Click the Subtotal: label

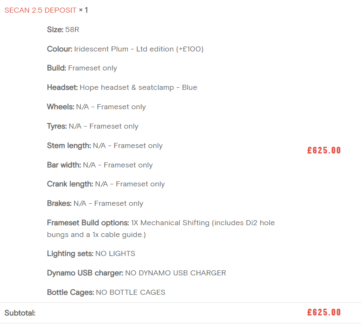(20, 313)
